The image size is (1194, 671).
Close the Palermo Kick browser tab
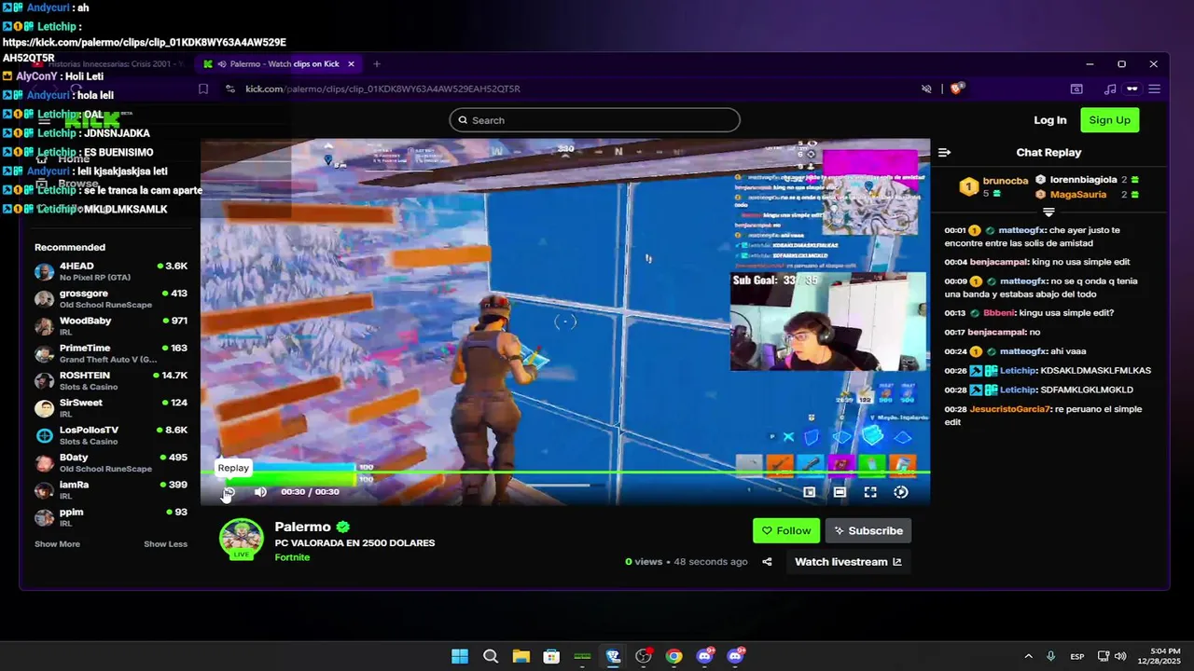point(351,64)
